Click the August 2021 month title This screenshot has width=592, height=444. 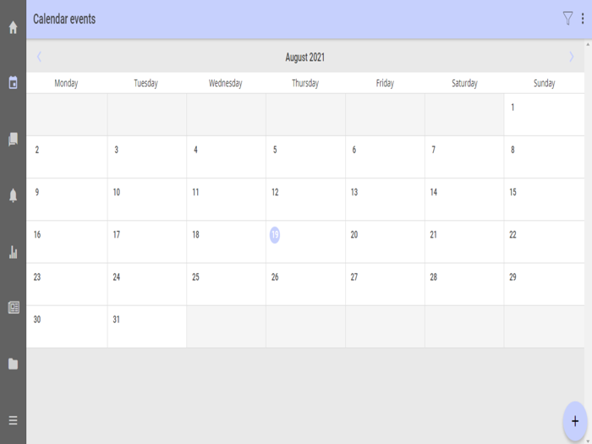(x=304, y=58)
